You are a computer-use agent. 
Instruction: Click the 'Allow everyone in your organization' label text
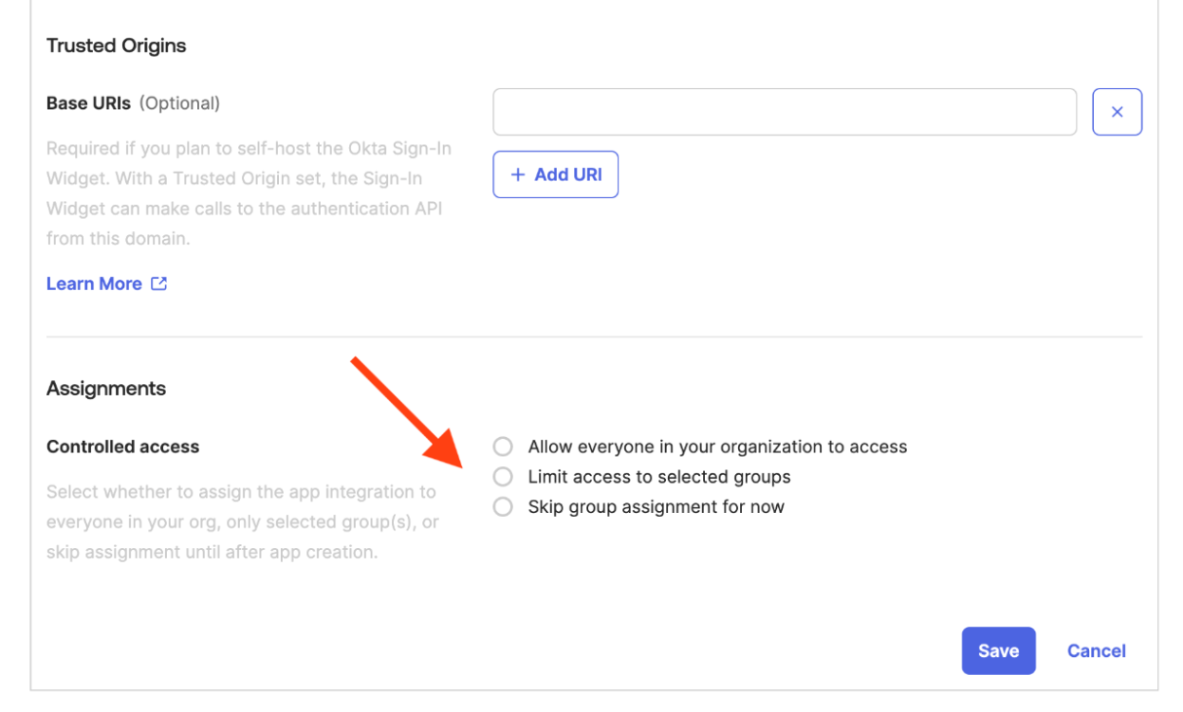point(717,447)
